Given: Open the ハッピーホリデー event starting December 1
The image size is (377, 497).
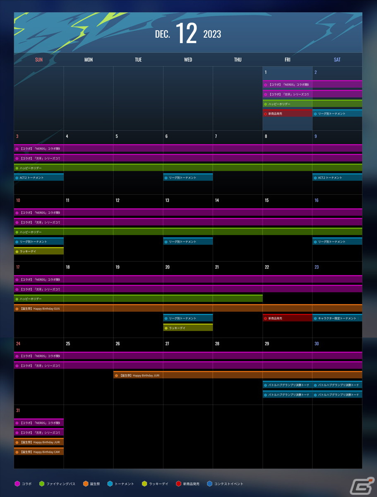Looking at the screenshot, I should (x=312, y=104).
